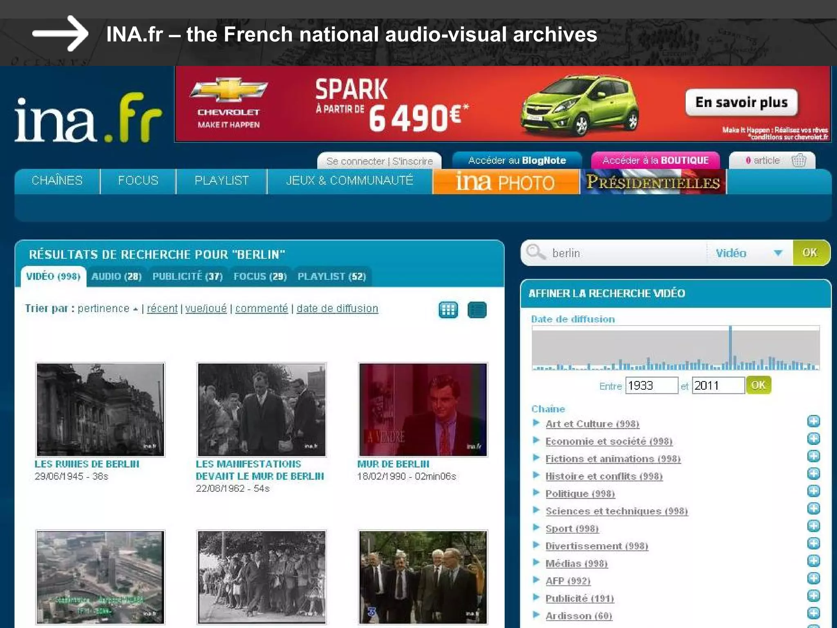Open the ina PHOTO section
837x628 pixels.
pyautogui.click(x=506, y=182)
